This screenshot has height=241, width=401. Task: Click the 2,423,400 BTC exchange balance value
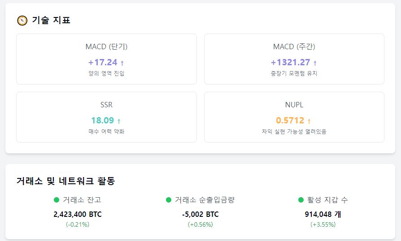(x=78, y=214)
